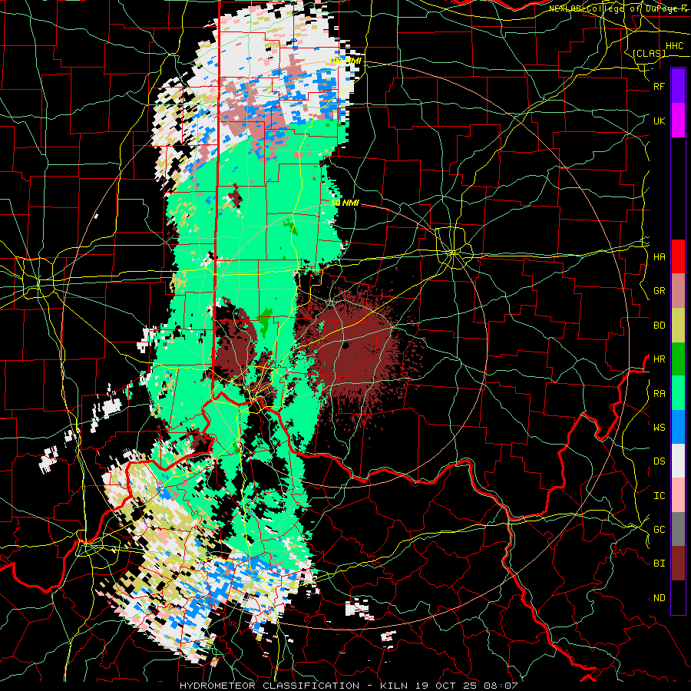The image size is (691, 691).
Task: Click the NEXLAB College of DuPage credit
Action: pyautogui.click(x=617, y=8)
